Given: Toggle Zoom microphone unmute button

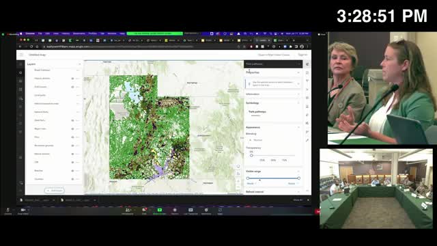Looking at the screenshot, I should coord(8,211).
